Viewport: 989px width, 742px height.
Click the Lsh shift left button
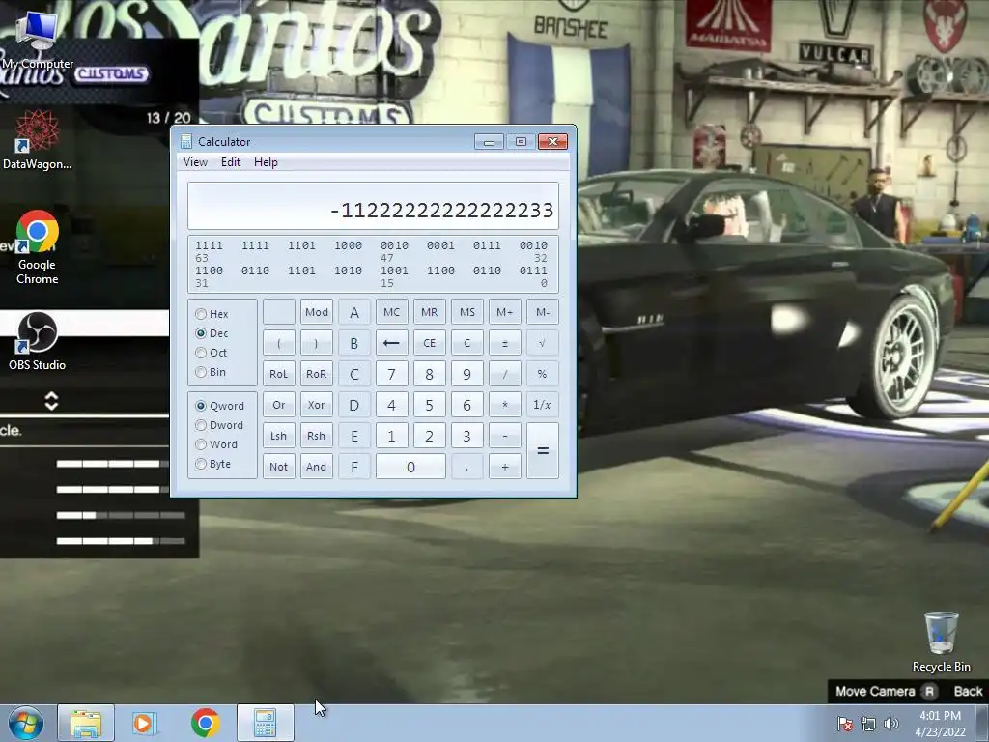(x=279, y=436)
